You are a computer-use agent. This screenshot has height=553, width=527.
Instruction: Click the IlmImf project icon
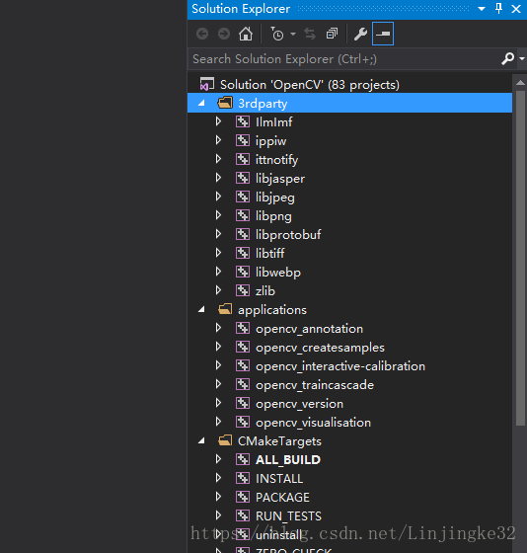[x=243, y=121]
